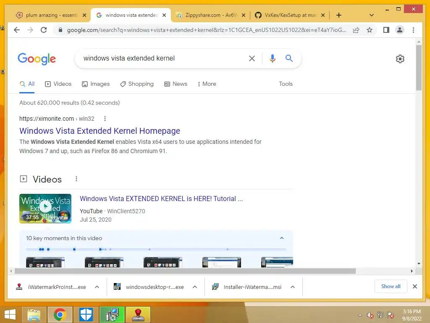430x323 pixels.
Task: Open Action Center flag tray icon
Action: (x=391, y=315)
